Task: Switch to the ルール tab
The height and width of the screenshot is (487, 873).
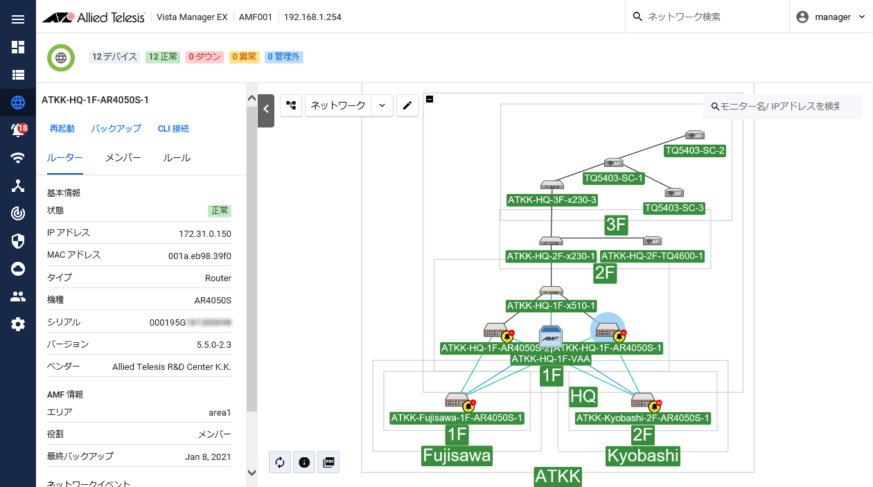Action: [x=177, y=158]
